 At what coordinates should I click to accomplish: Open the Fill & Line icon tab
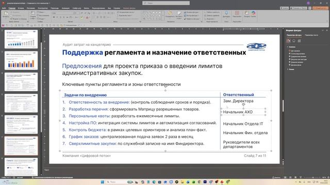click(x=289, y=41)
